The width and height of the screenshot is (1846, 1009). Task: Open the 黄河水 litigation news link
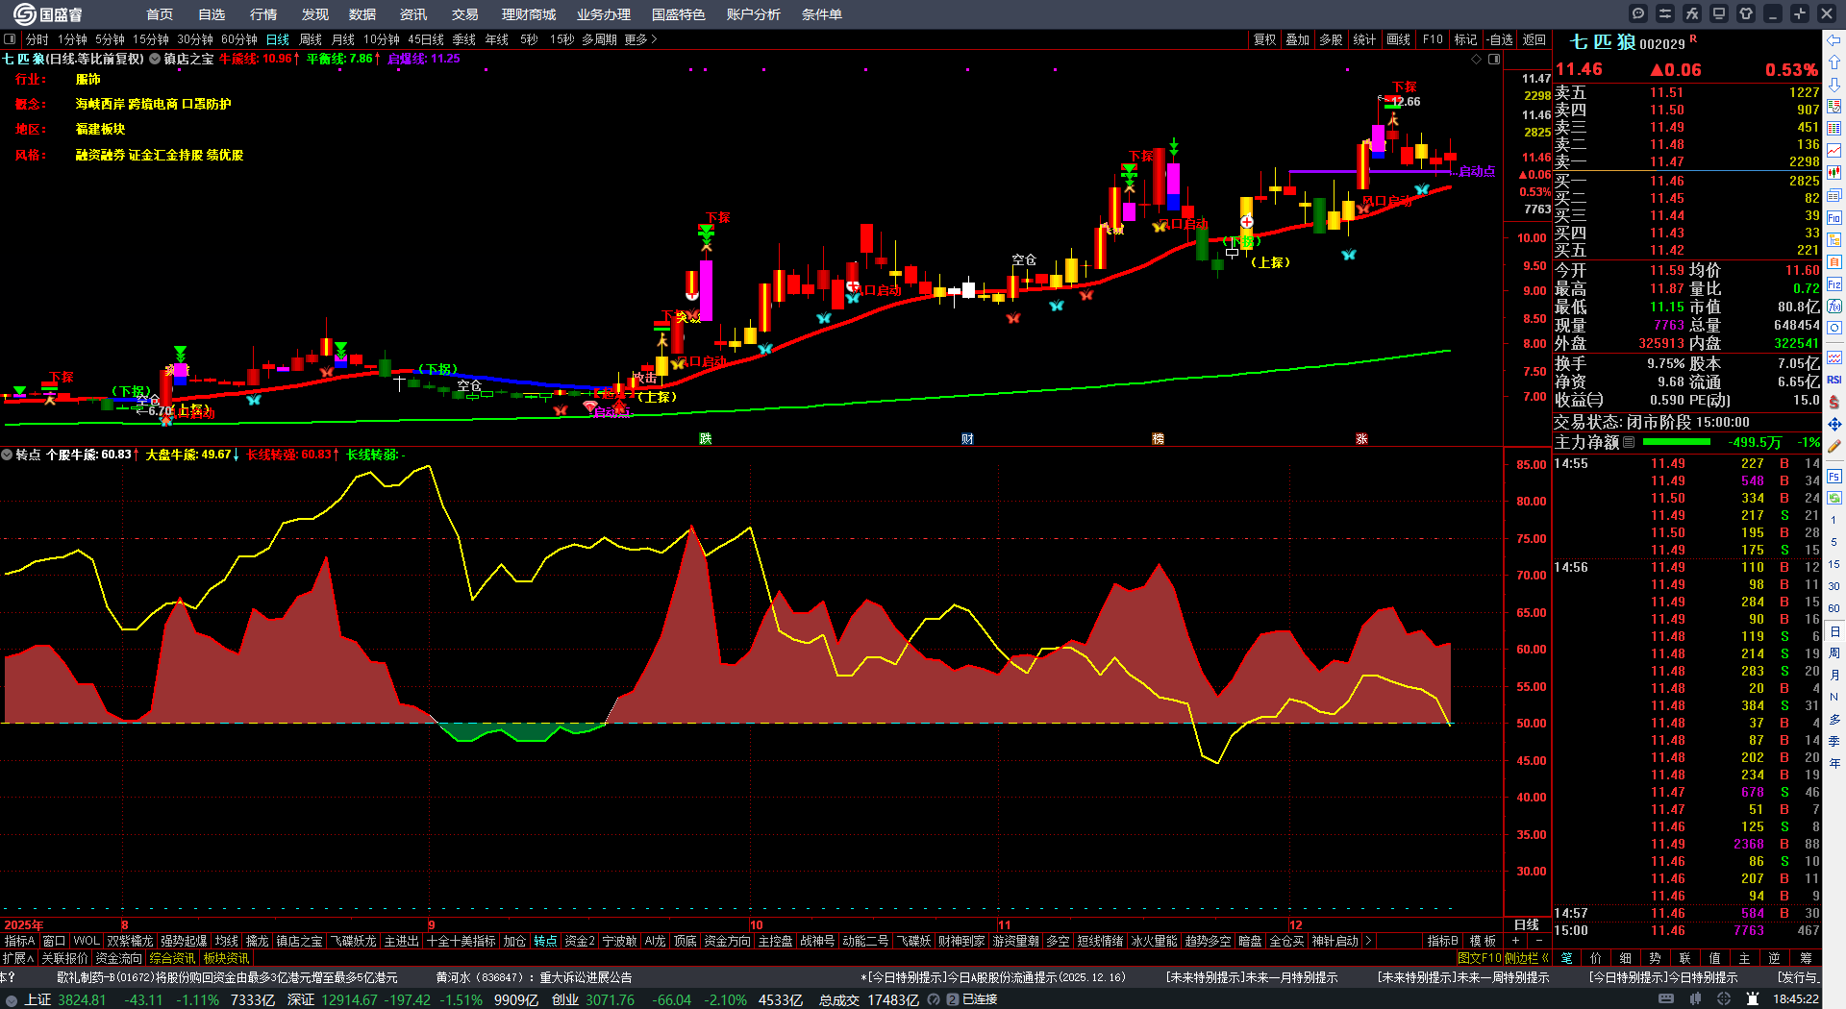click(x=534, y=977)
